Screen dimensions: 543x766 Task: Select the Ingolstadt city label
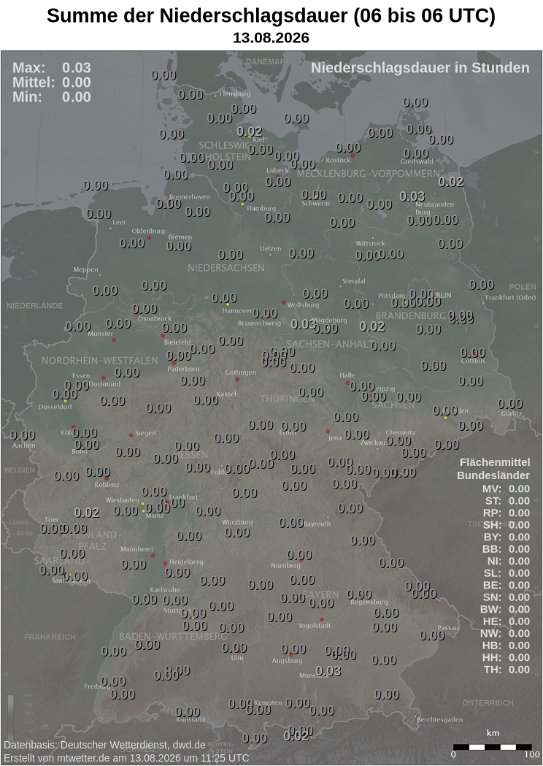tap(315, 625)
